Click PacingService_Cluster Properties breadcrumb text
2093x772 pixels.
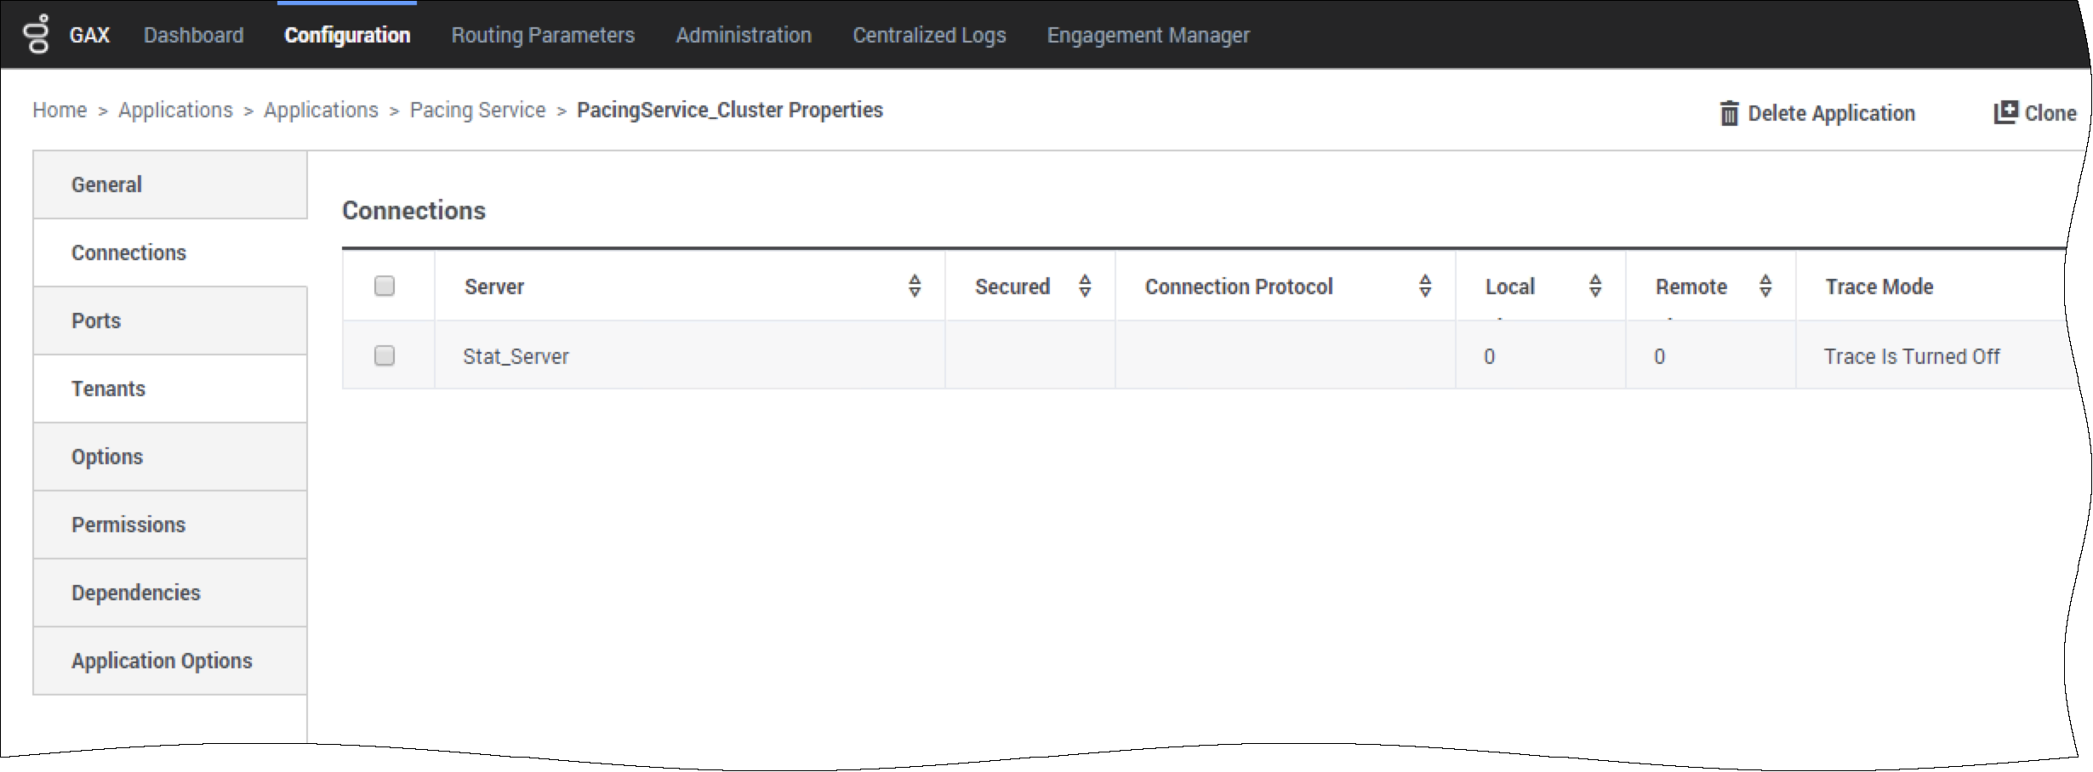pyautogui.click(x=729, y=110)
